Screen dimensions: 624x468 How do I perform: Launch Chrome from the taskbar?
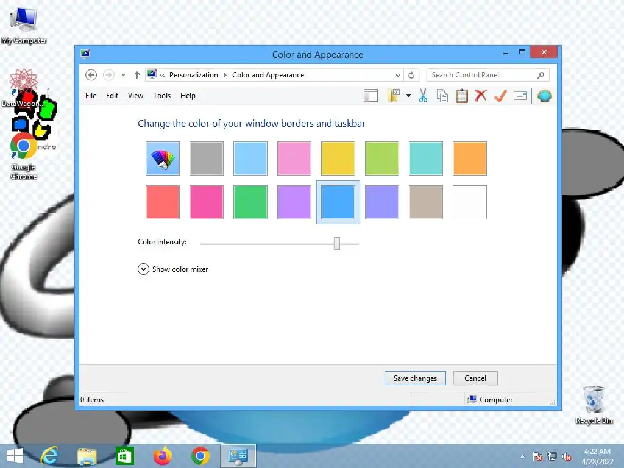(200, 456)
